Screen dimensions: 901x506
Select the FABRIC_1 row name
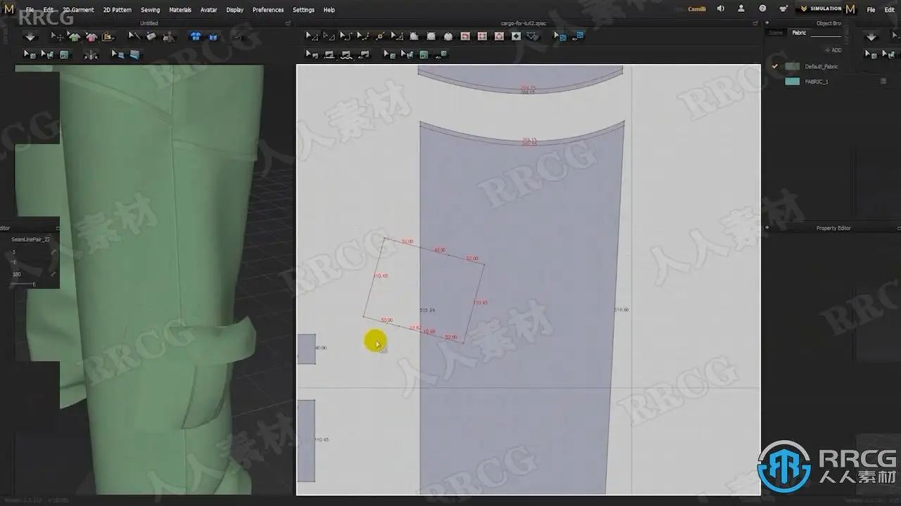tap(817, 82)
